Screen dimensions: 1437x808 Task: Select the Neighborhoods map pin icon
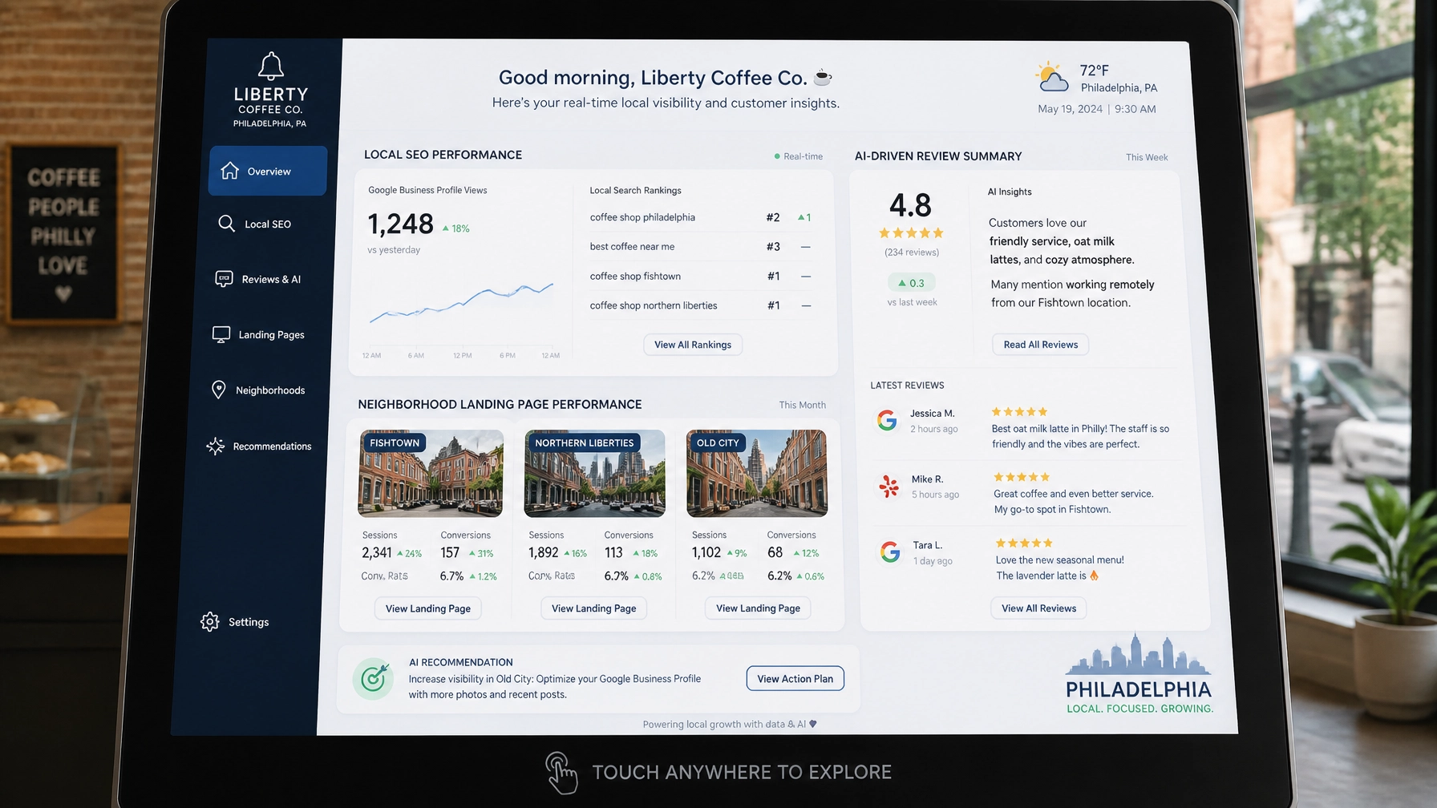pyautogui.click(x=218, y=390)
